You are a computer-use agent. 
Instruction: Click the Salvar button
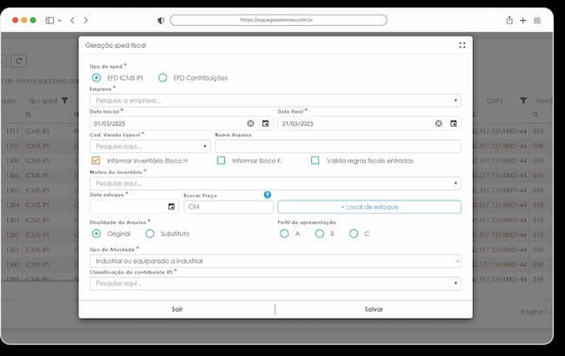pyautogui.click(x=374, y=309)
